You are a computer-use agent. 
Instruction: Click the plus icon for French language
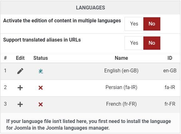click(x=20, y=104)
